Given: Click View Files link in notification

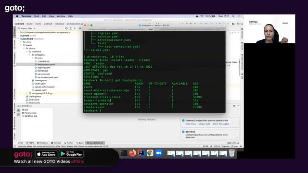Looking at the screenshot, I should click(x=191, y=124).
